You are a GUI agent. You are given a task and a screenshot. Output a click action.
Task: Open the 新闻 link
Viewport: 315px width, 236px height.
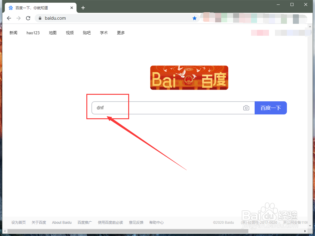(13, 33)
